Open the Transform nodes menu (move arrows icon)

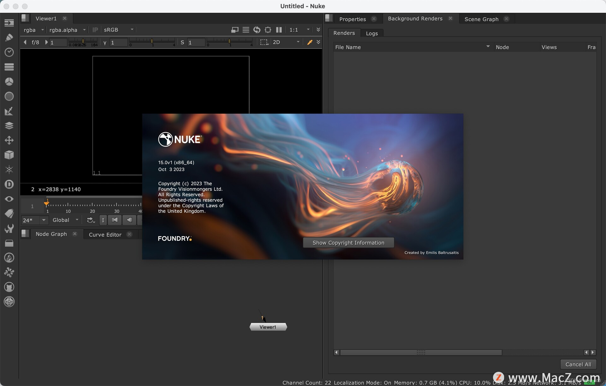coord(9,140)
